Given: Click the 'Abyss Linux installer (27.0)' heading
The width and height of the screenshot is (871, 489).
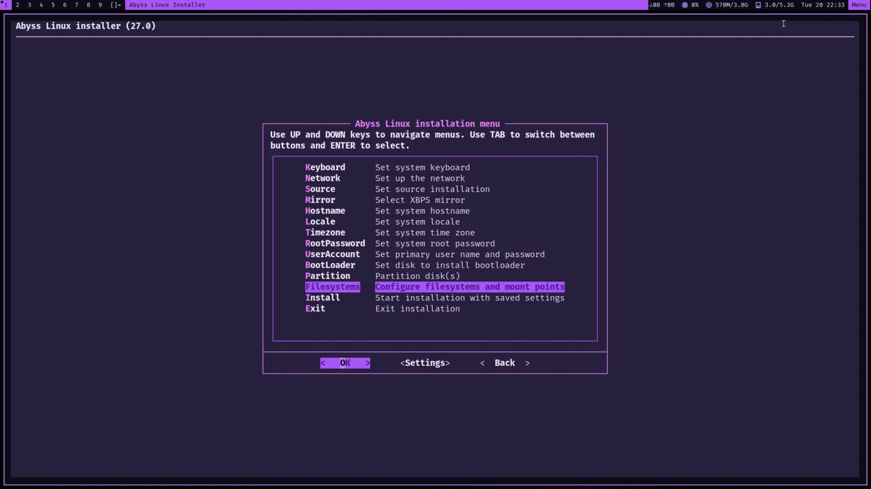Looking at the screenshot, I should [x=85, y=26].
